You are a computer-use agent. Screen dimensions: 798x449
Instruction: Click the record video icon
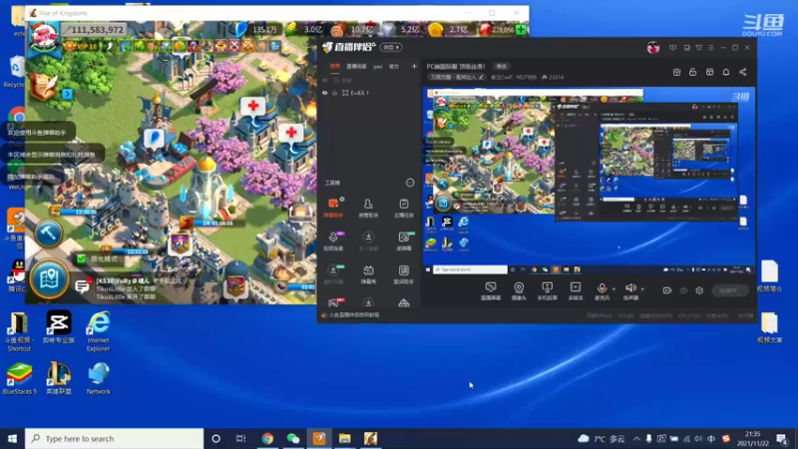tap(666, 290)
